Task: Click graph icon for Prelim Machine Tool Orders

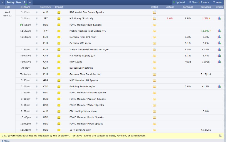Action: (219, 31)
